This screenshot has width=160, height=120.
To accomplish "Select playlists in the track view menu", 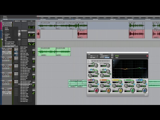I will click(x=7, y=29).
